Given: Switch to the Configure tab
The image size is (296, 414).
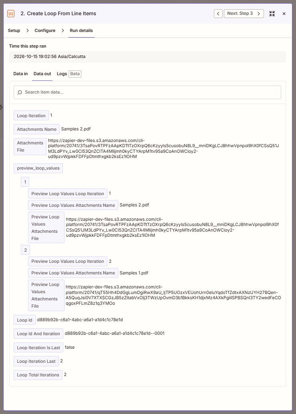Looking at the screenshot, I should coord(45,30).
